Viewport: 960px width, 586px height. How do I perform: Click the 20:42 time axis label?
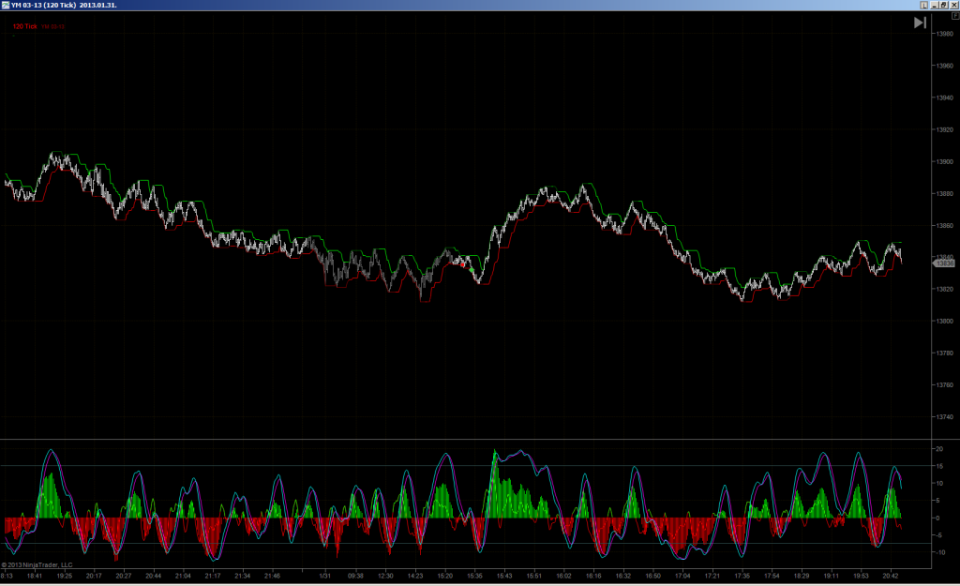click(891, 576)
